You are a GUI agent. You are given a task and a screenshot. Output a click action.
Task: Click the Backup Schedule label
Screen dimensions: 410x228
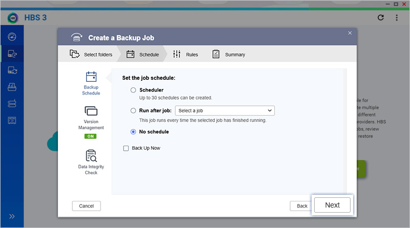click(91, 90)
